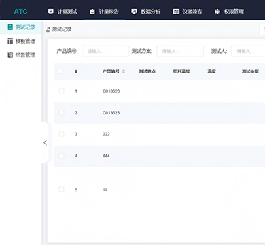The image size is (265, 245).
Task: Check the checkbox for row 1
Action: tap(61, 91)
